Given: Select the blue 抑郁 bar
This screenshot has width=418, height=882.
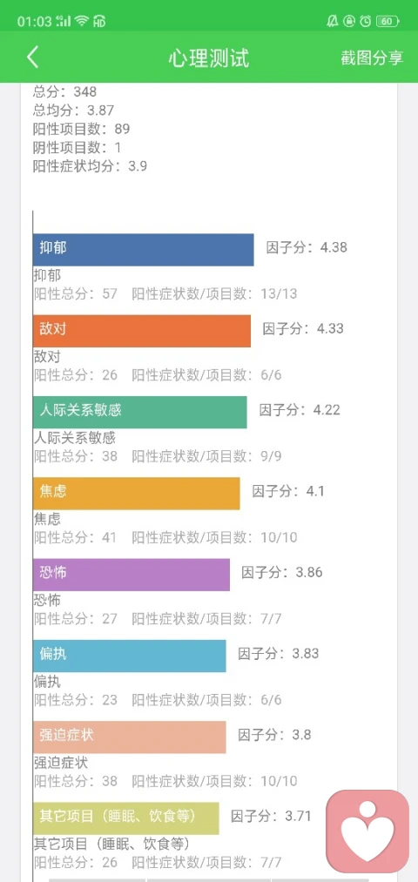Looking at the screenshot, I should (144, 250).
